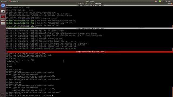
Task: Click the screen recording tray indicator
Action: [156, 1]
